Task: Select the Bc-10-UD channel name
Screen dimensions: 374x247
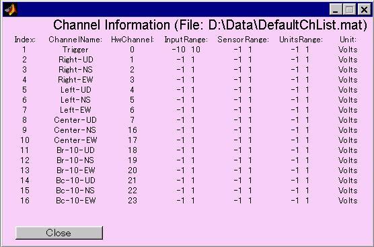Action: click(75, 181)
